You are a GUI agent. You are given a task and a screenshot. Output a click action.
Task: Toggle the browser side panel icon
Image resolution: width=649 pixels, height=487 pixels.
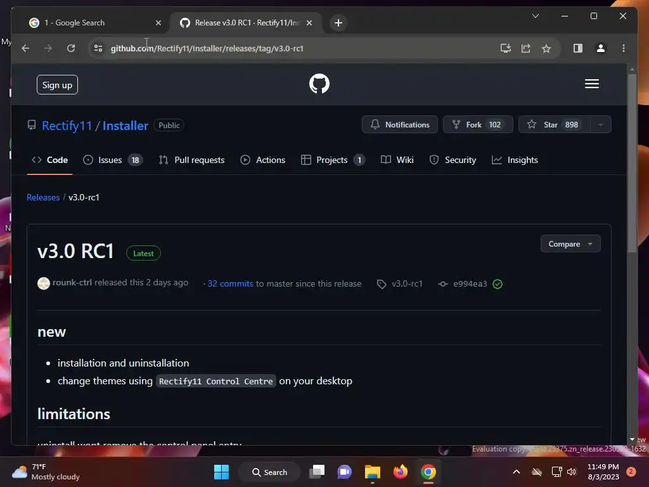pyautogui.click(x=578, y=48)
